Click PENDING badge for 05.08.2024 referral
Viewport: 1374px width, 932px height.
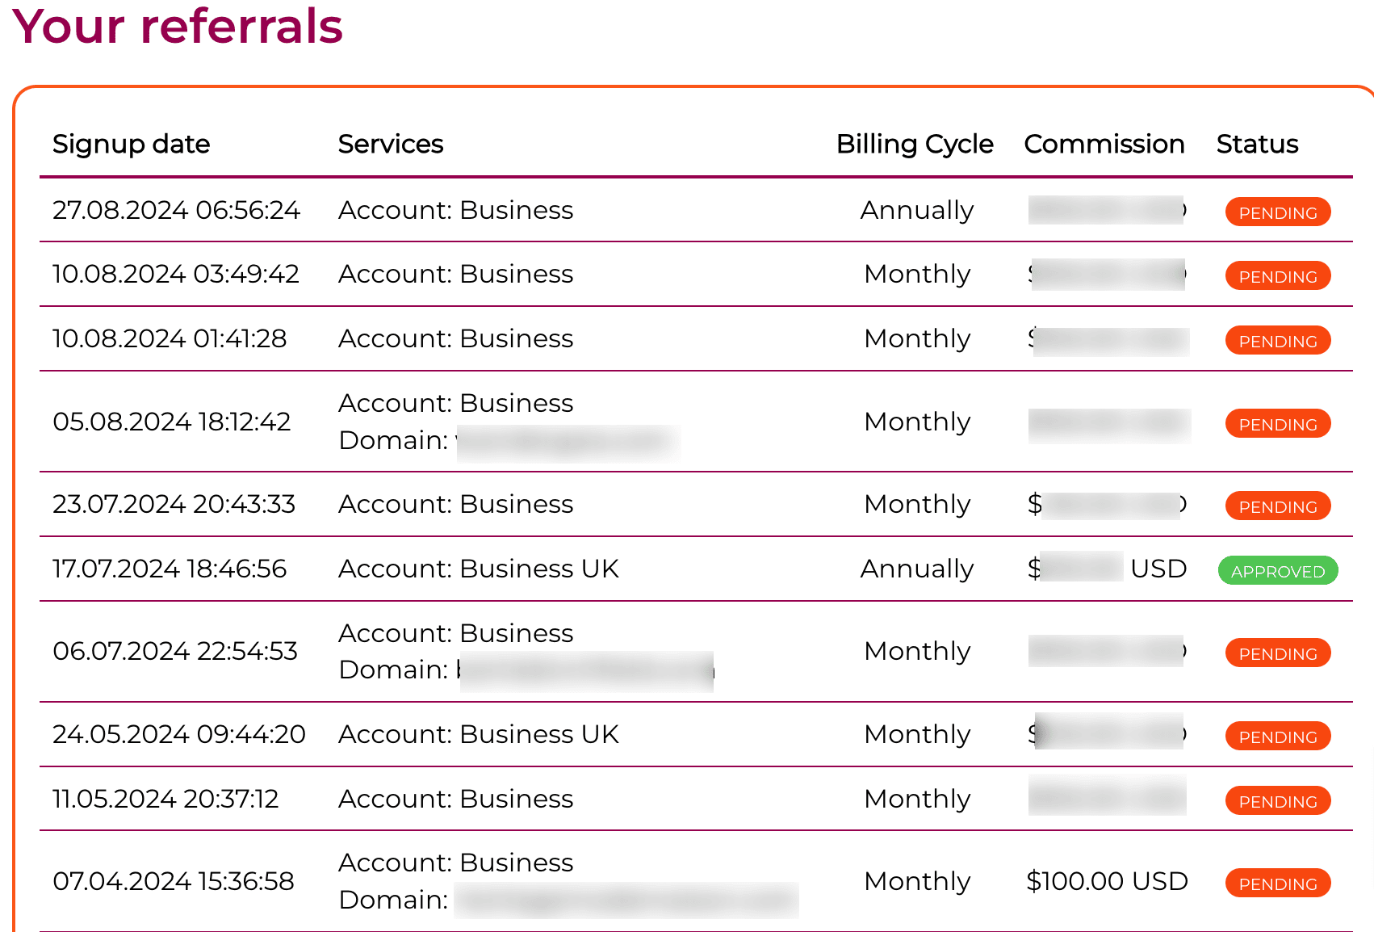click(x=1277, y=424)
